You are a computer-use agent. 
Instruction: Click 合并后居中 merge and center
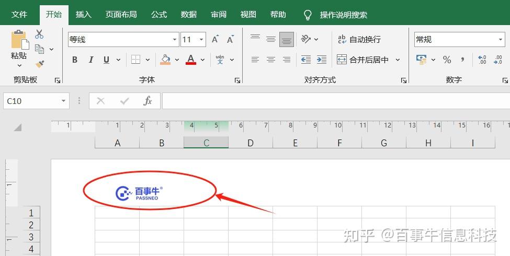362,60
